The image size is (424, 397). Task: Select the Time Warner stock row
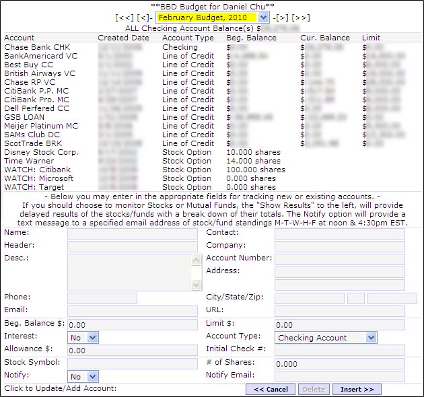(x=29, y=161)
